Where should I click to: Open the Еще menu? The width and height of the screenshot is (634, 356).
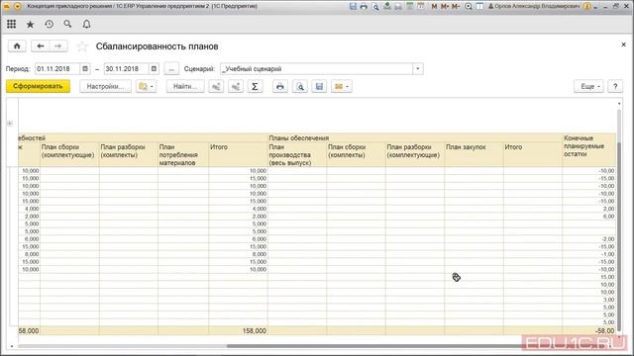[588, 86]
